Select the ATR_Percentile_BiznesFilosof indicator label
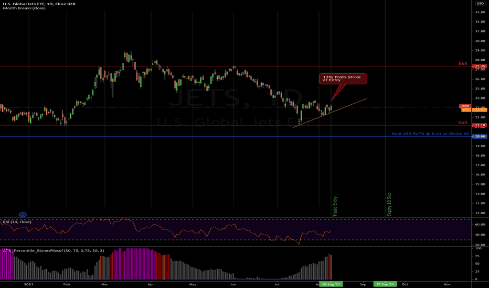489x288 pixels. pos(54,251)
